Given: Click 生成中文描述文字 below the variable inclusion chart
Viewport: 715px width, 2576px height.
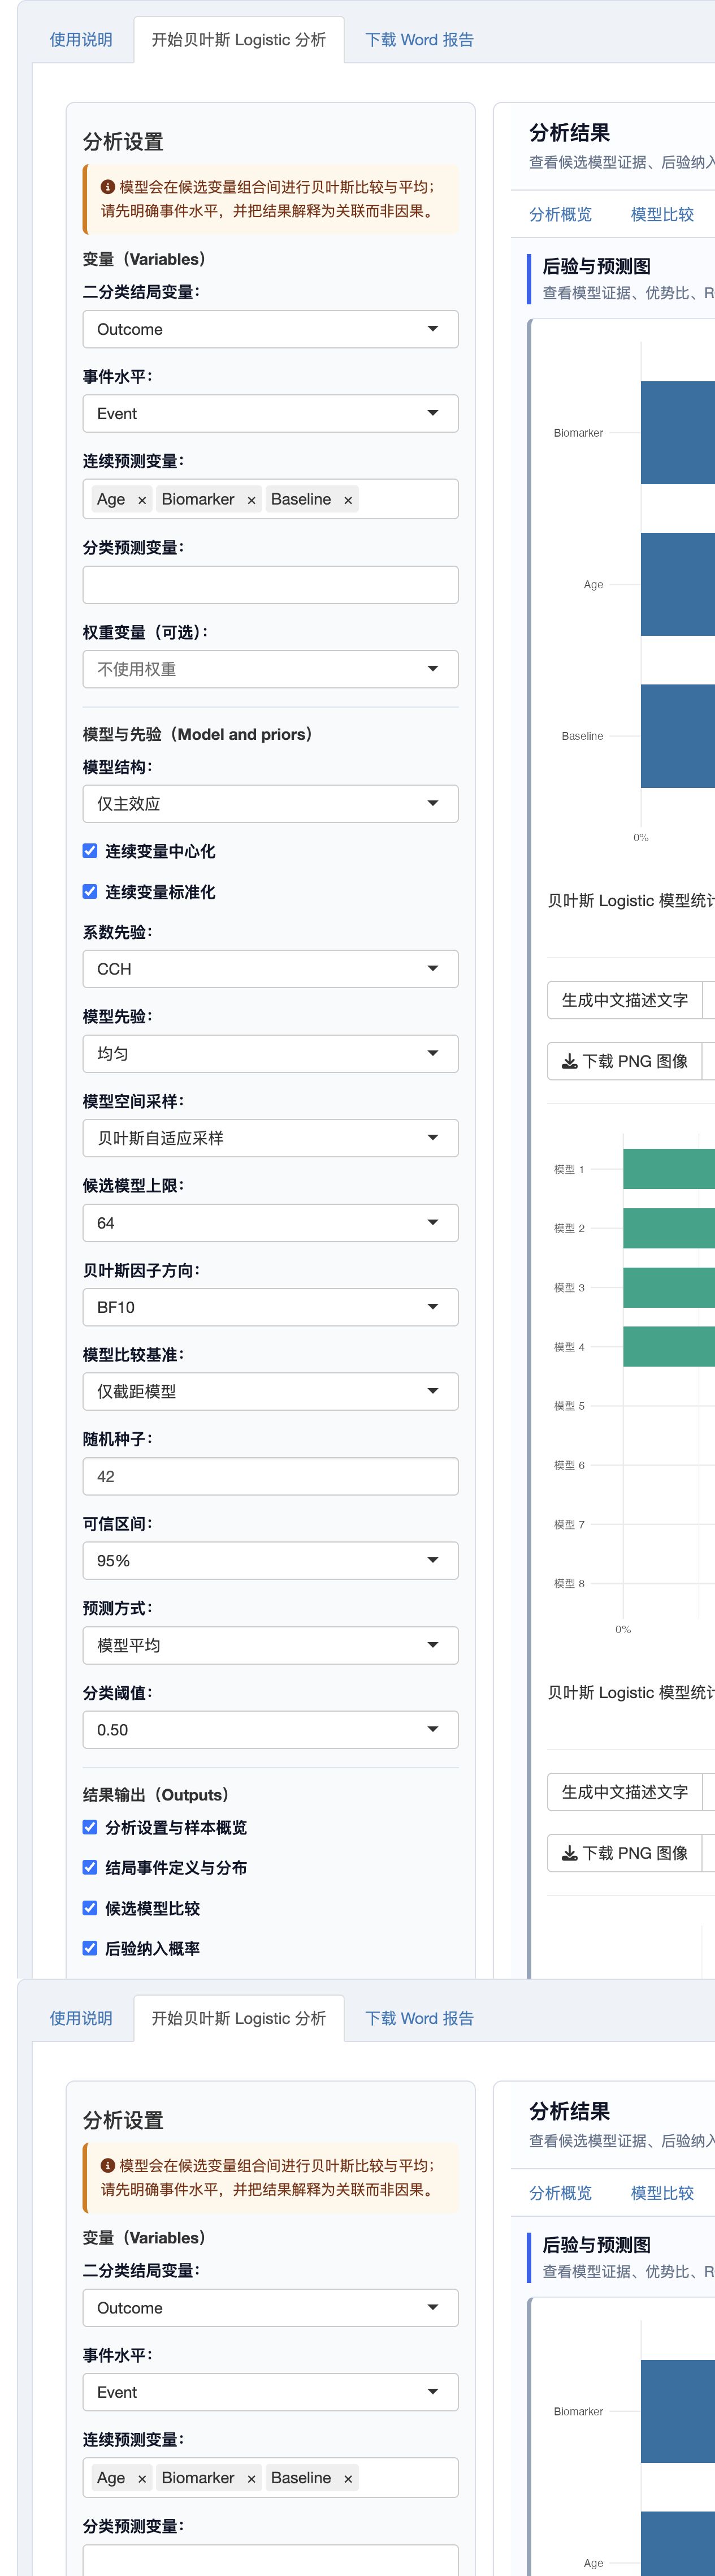Looking at the screenshot, I should point(625,1000).
